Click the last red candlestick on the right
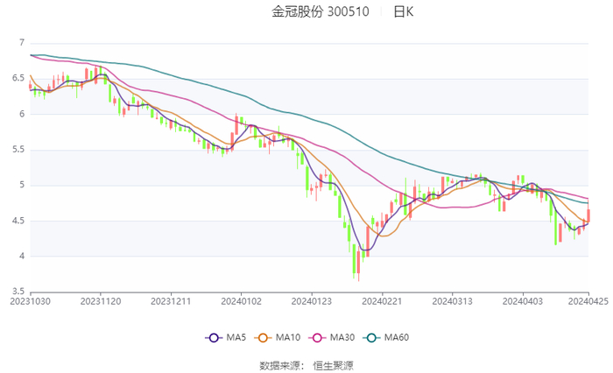Image resolution: width=613 pixels, height=373 pixels. click(x=588, y=215)
